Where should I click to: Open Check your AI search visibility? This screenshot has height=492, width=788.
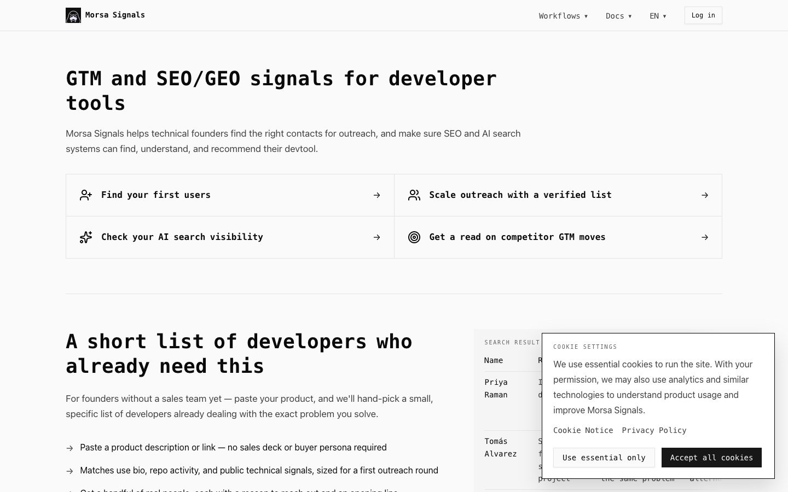point(230,237)
